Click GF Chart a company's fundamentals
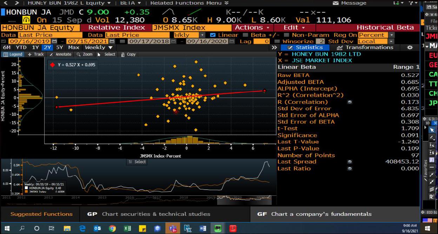438x234 pixels. click(x=314, y=214)
